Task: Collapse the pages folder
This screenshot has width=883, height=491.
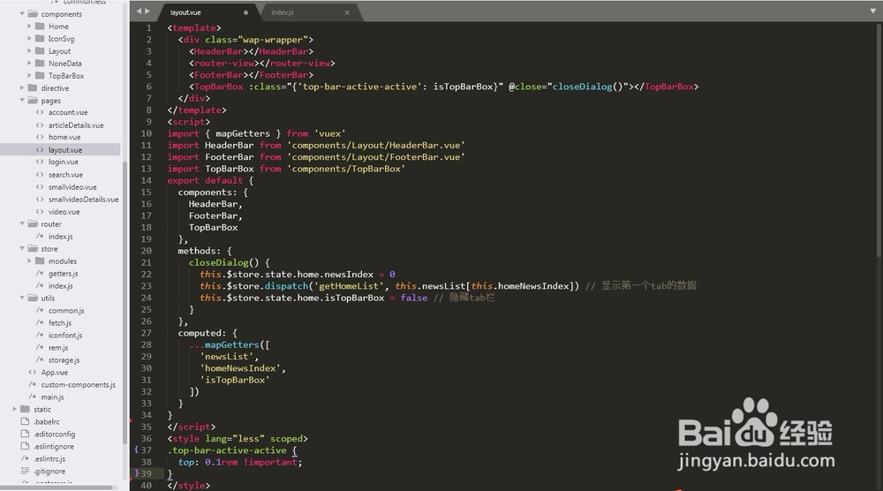Action: (23, 100)
